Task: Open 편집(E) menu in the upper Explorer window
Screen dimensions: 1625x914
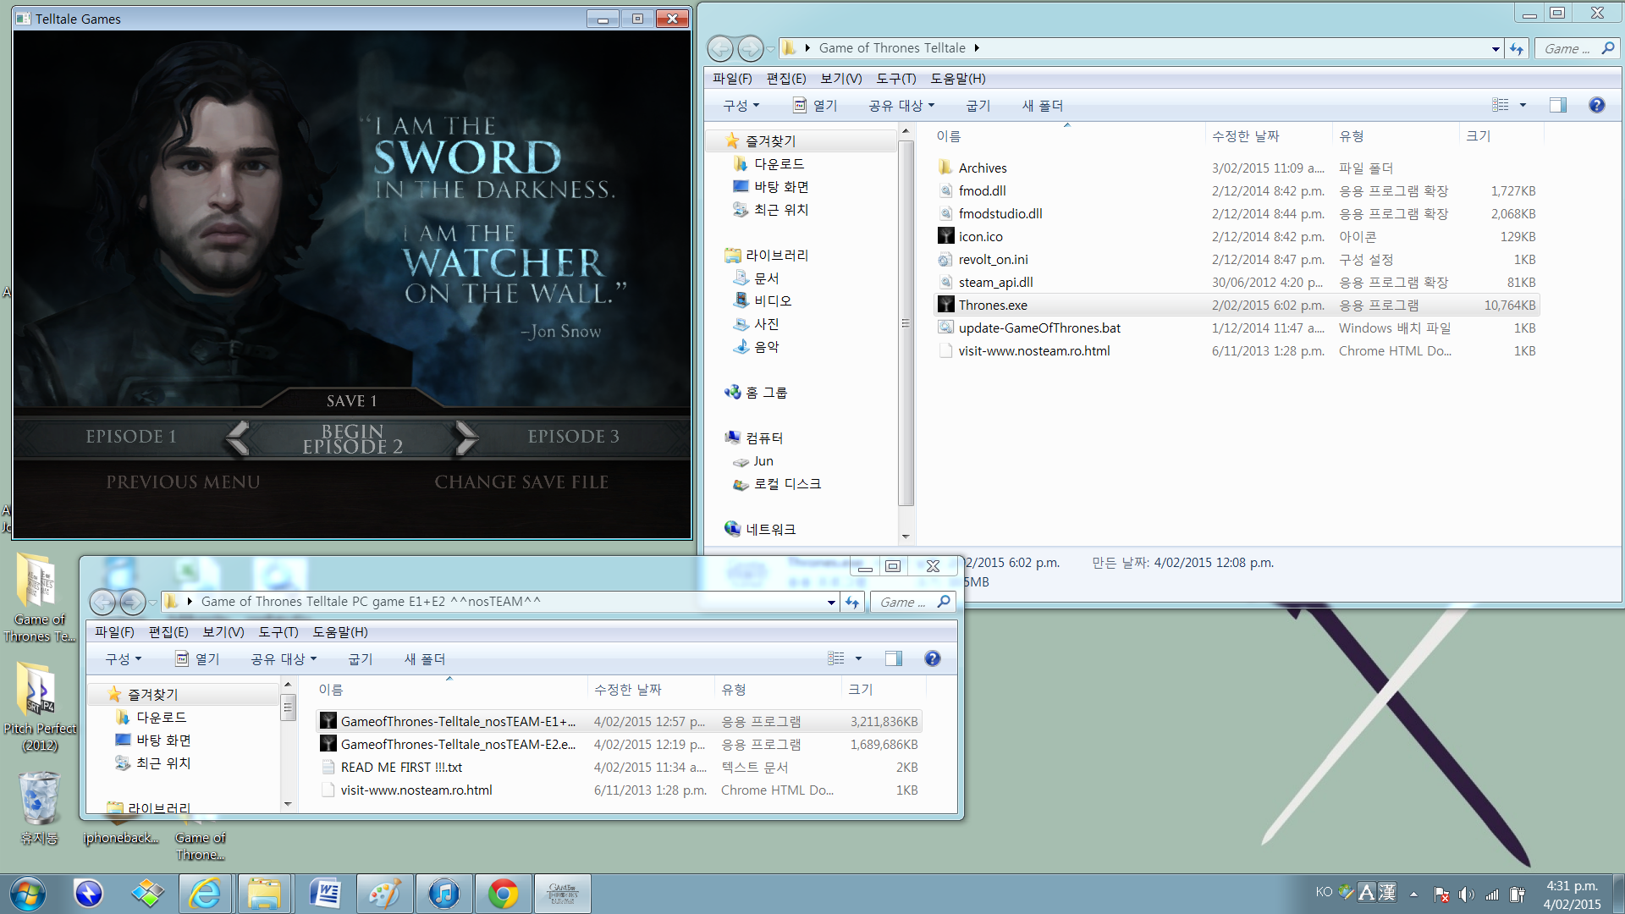Action: [786, 78]
